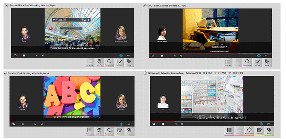Go back from Shopping in Japan 3 lesson
Image resolution: width=286 pixels, height=139 pixels.
click(x=146, y=73)
